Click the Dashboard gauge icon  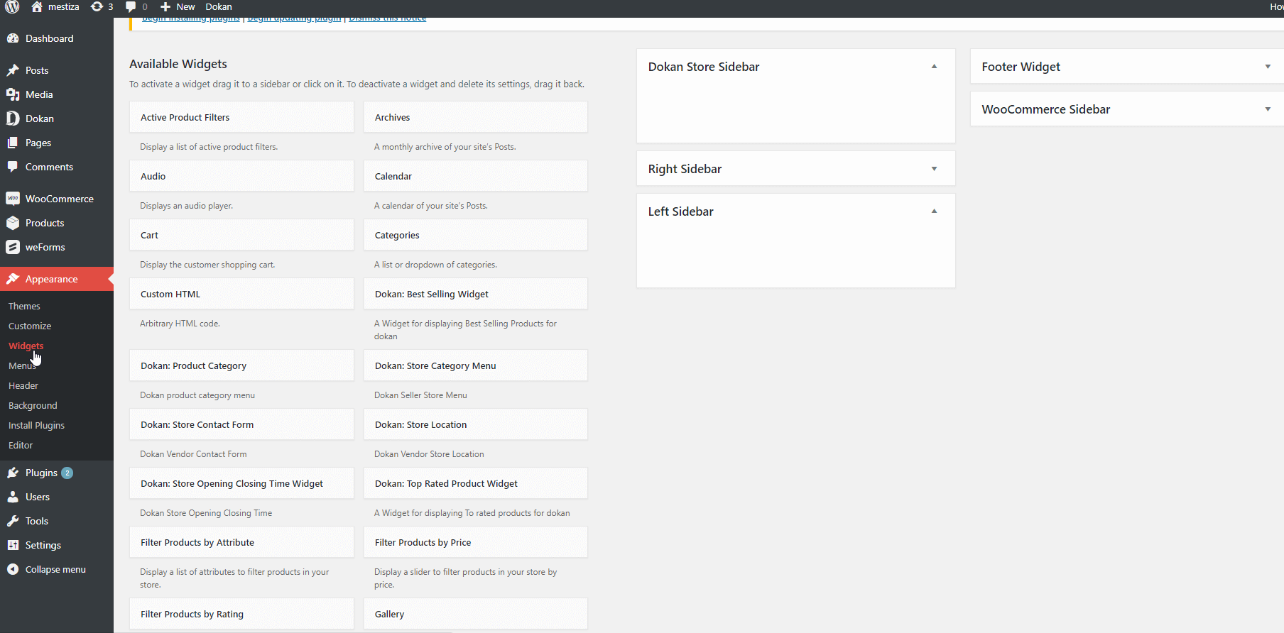point(13,38)
